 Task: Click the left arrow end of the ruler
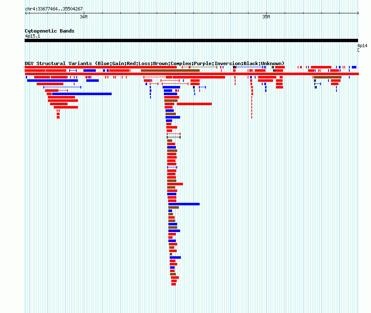click(x=26, y=13)
